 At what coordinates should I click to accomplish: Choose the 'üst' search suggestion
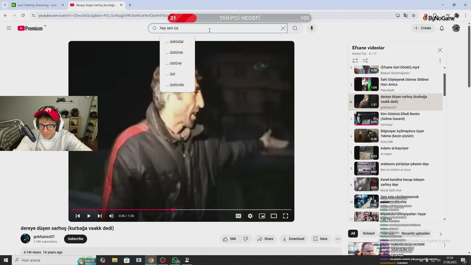point(177,74)
